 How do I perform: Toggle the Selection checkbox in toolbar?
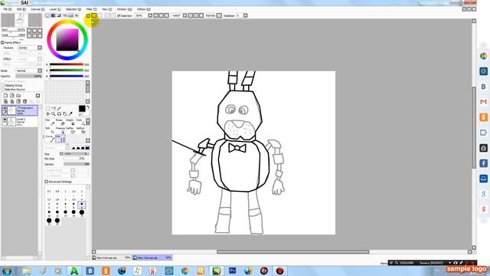[x=119, y=15]
